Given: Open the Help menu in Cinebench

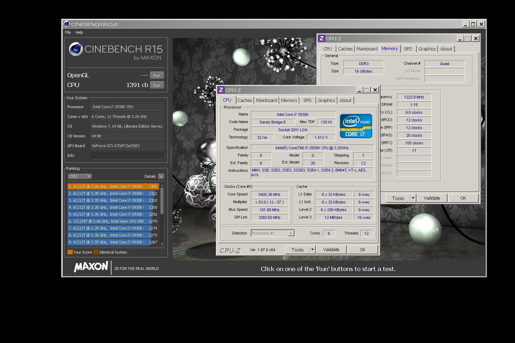Looking at the screenshot, I should [x=79, y=32].
